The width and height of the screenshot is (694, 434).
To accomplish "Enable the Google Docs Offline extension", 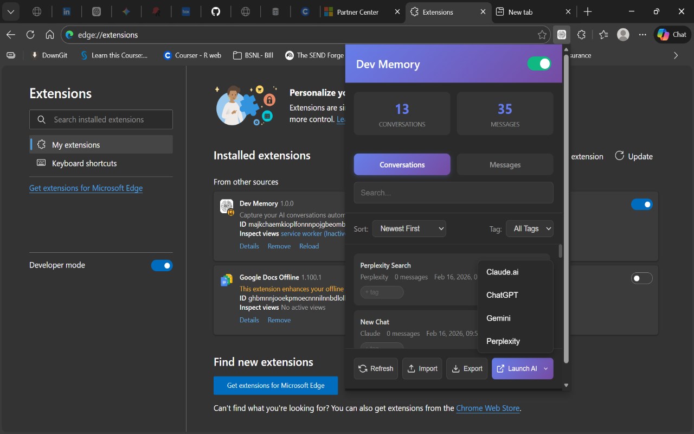I will tap(642, 278).
